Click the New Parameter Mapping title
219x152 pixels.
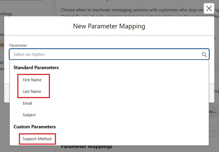click(x=109, y=26)
